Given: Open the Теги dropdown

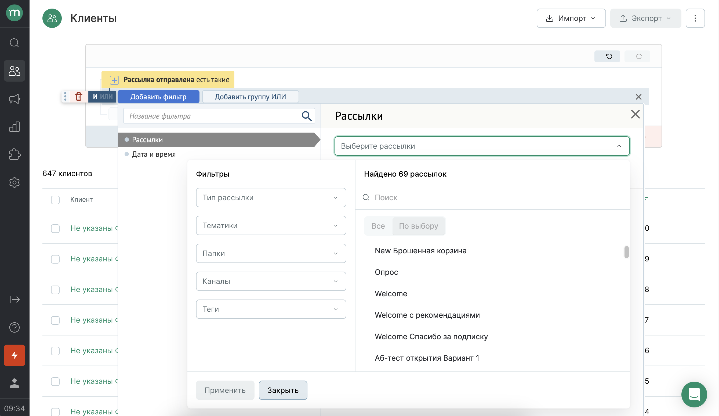Looking at the screenshot, I should click(271, 309).
